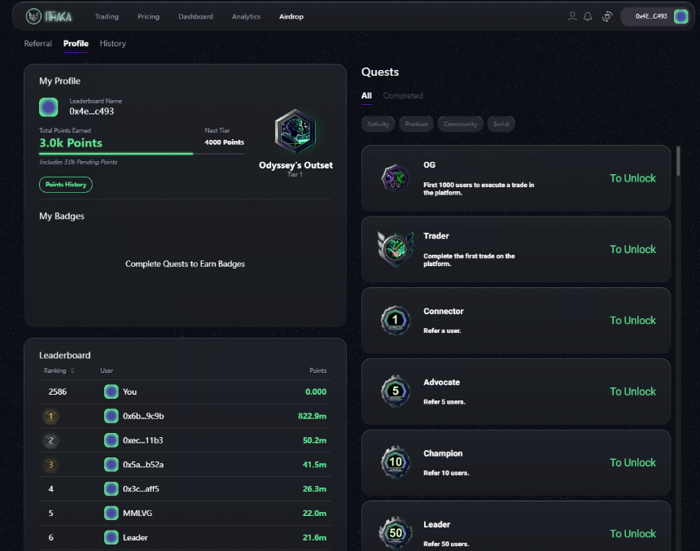Click To Unlock on Trader quest
This screenshot has width=700, height=551.
[632, 249]
